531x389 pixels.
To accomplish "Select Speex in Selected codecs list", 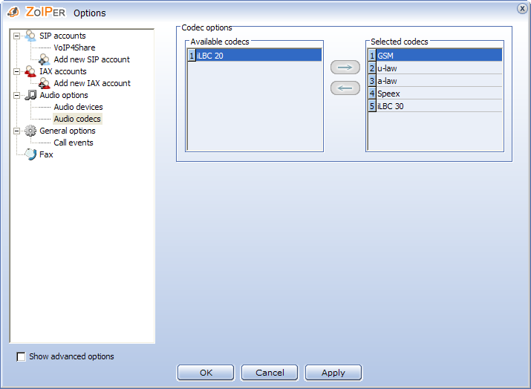I will coord(388,94).
